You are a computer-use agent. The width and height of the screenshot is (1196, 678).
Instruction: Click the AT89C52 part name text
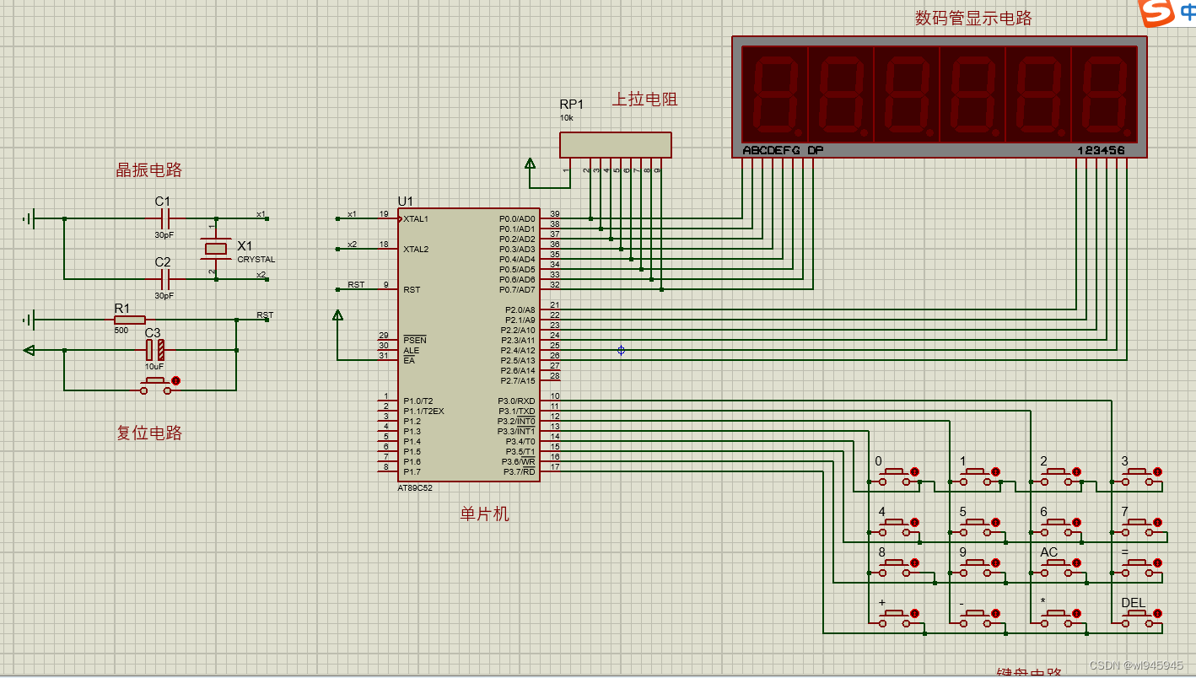tap(415, 488)
